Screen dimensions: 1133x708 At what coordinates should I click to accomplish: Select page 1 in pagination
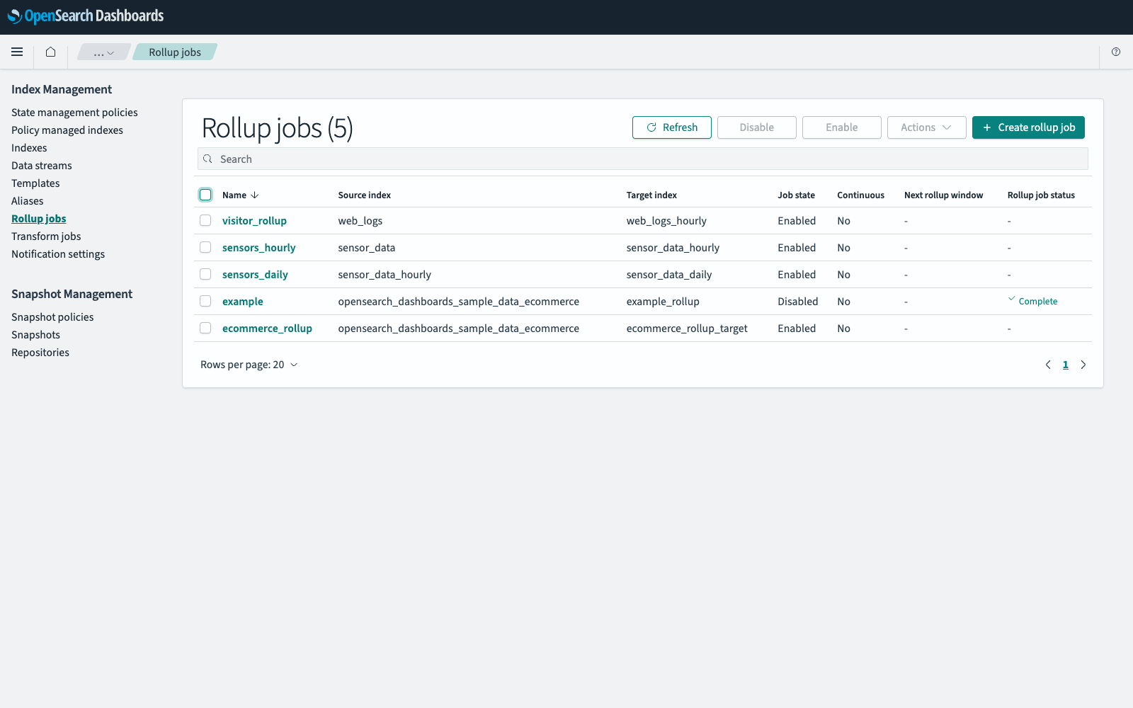click(1065, 365)
